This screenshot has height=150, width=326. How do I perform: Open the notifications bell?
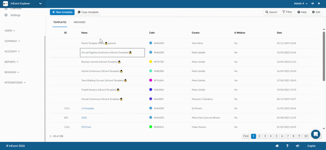pos(319,4)
